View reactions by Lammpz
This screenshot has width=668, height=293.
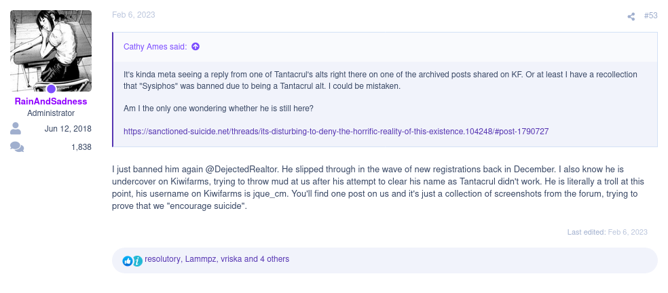[201, 259]
